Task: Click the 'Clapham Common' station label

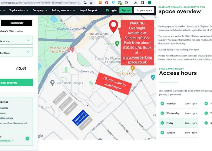Action: (x=69, y=29)
